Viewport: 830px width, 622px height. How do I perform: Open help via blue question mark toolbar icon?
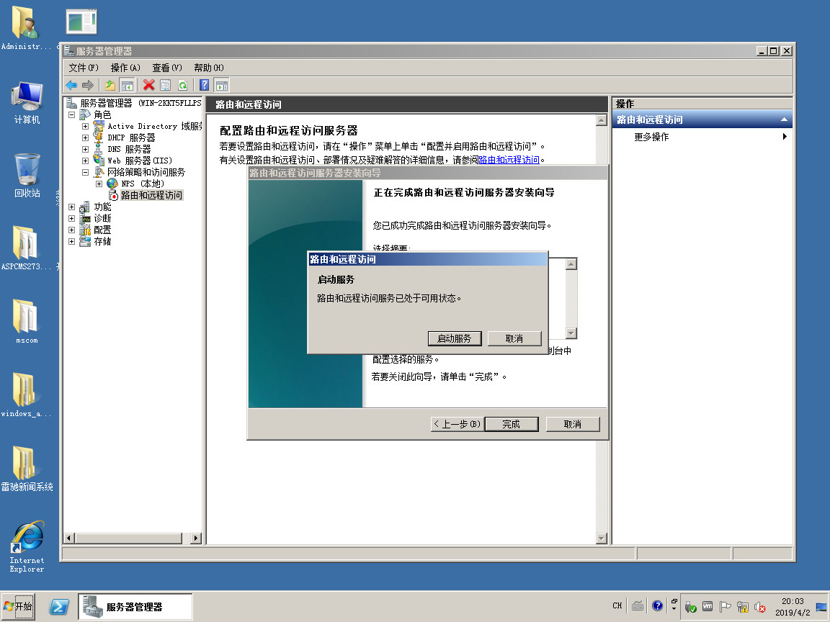(x=205, y=85)
